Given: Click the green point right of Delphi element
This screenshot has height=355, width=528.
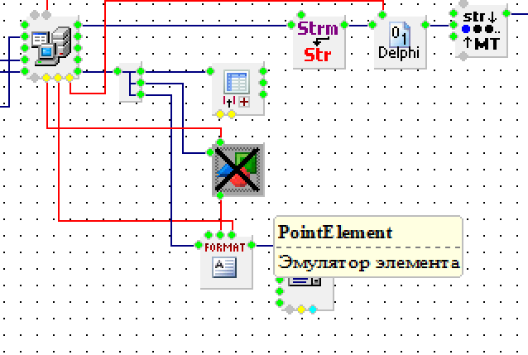Looking at the screenshot, I should pyautogui.click(x=425, y=25).
